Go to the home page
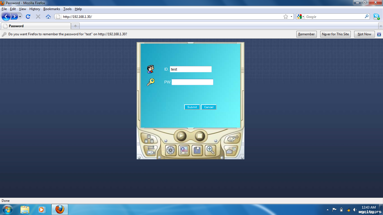Screen dimensions: 383x215 tap(48, 17)
